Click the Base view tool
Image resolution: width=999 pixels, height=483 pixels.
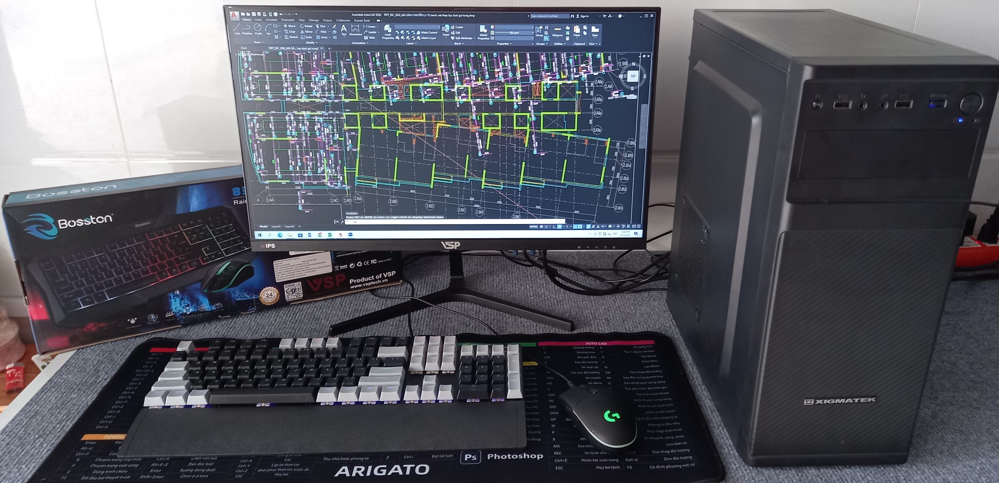click(595, 31)
